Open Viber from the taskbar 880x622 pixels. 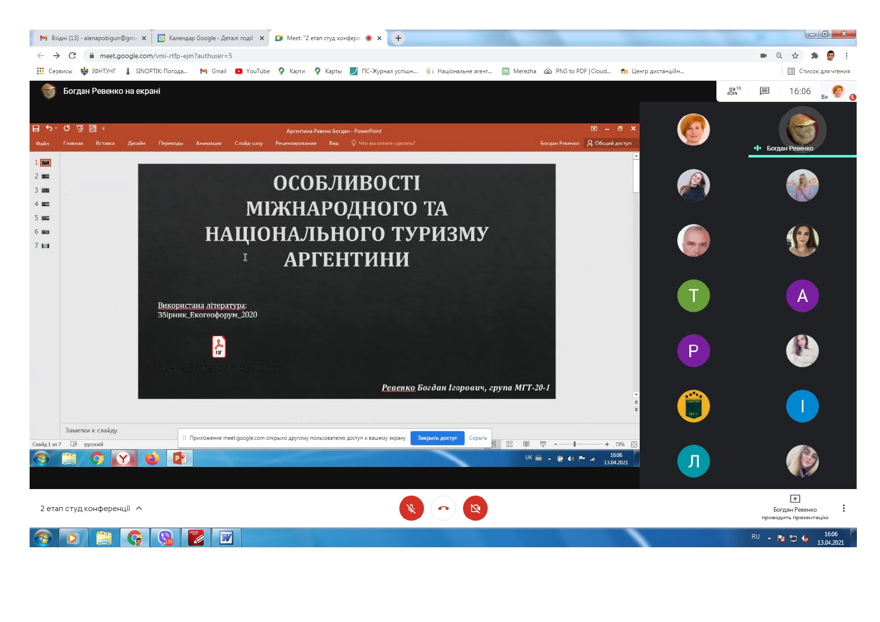coord(165,538)
